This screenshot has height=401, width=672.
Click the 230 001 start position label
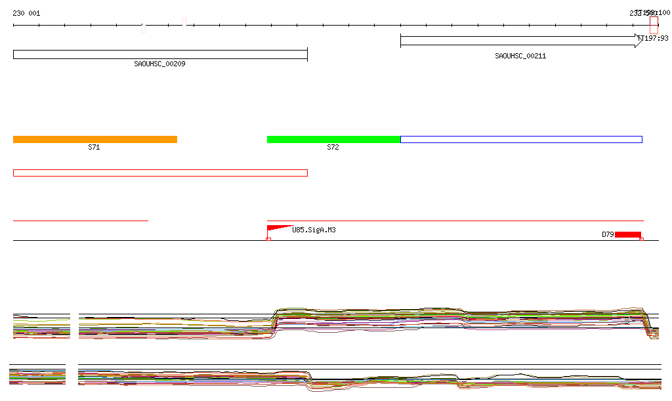click(x=26, y=13)
